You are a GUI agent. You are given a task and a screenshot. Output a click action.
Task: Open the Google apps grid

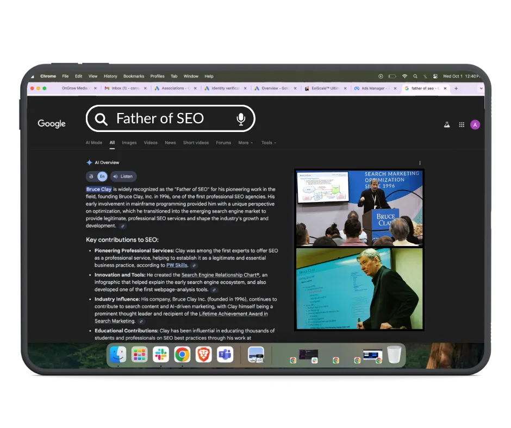pyautogui.click(x=462, y=124)
